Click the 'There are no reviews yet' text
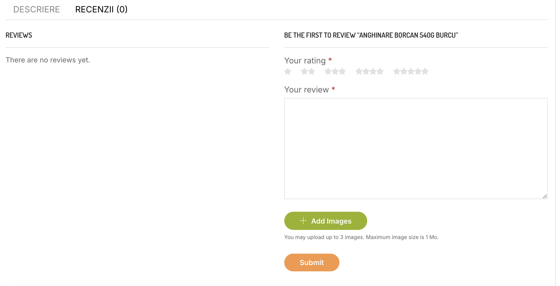The height and width of the screenshot is (286, 560). coord(48,60)
